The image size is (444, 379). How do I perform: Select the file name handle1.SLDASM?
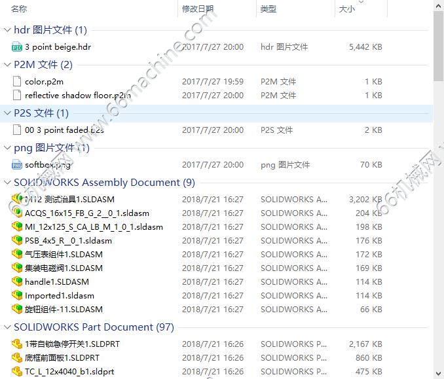[57, 282]
